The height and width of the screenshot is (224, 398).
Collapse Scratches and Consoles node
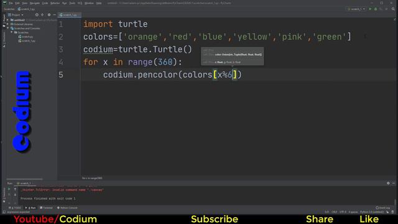(8, 28)
